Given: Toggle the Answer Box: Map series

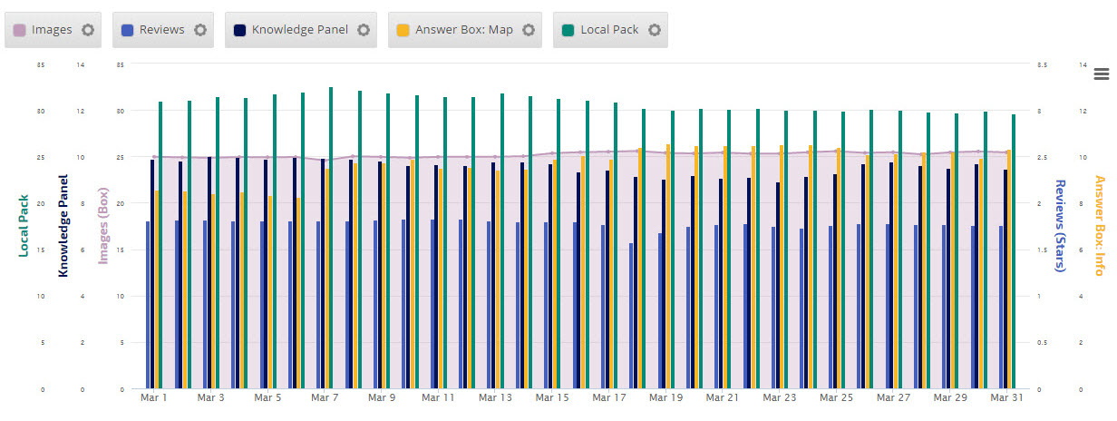Looking at the screenshot, I should click(463, 30).
